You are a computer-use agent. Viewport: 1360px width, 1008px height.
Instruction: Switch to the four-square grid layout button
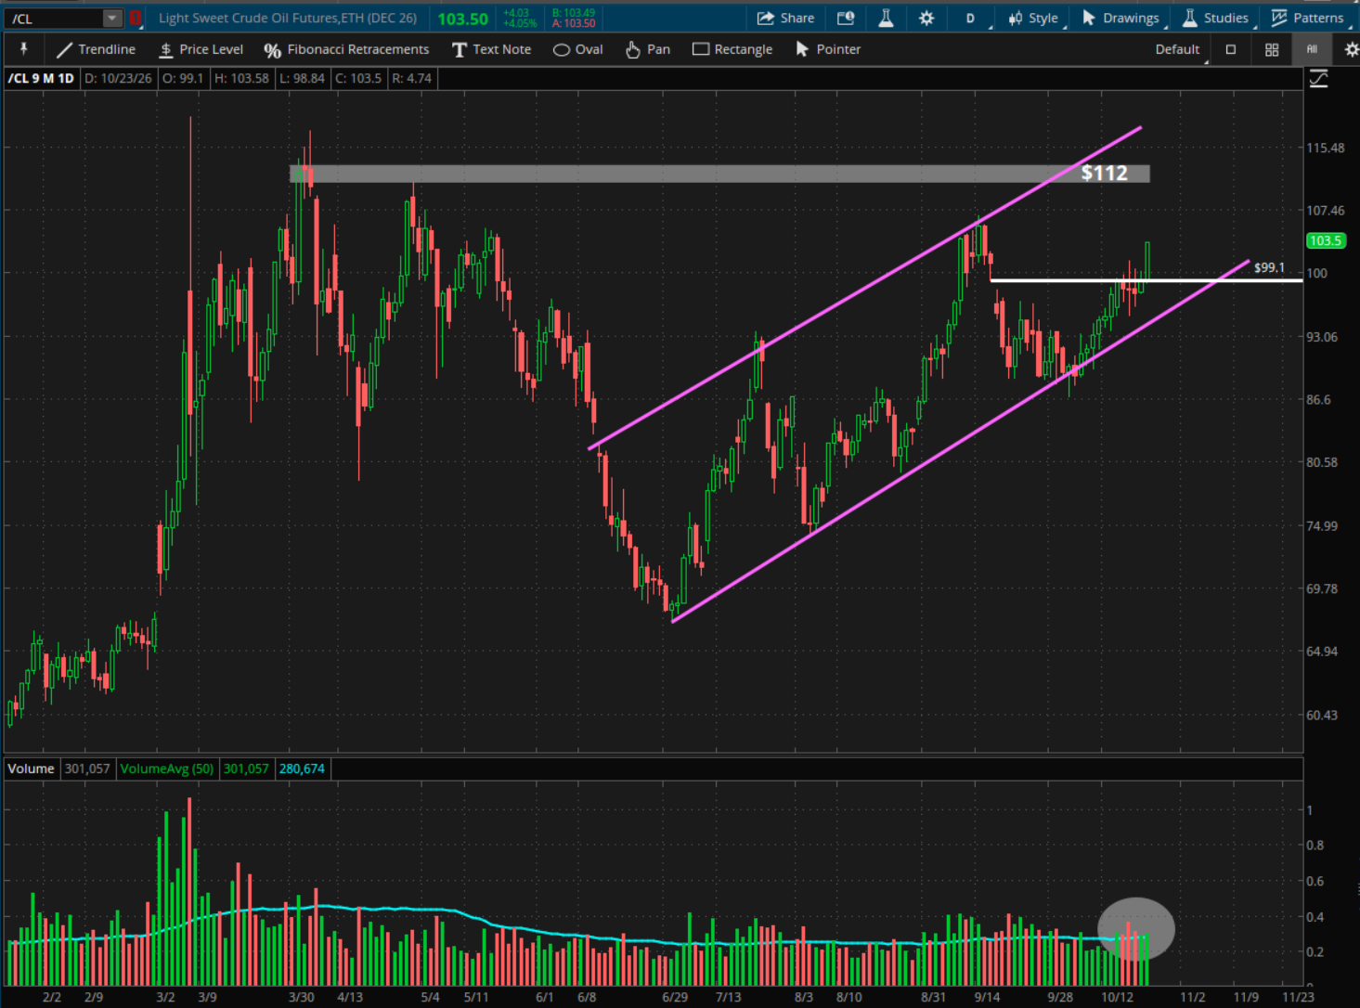tap(1272, 49)
